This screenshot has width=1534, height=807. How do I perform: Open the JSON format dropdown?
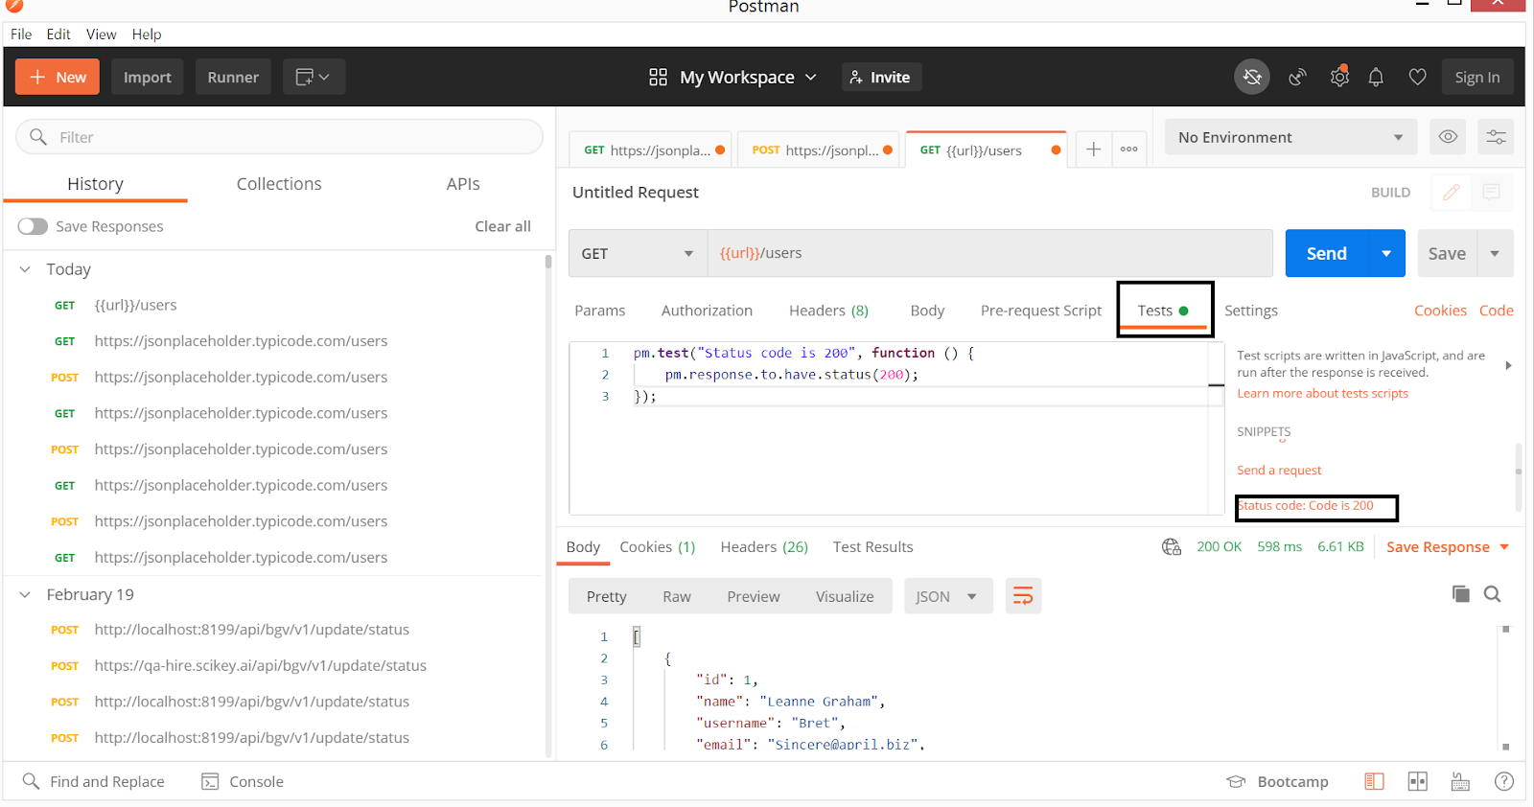[947, 596]
